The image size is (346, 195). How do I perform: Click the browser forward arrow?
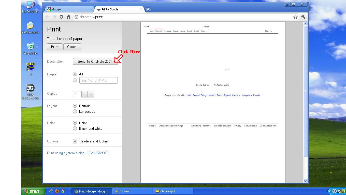click(x=54, y=17)
